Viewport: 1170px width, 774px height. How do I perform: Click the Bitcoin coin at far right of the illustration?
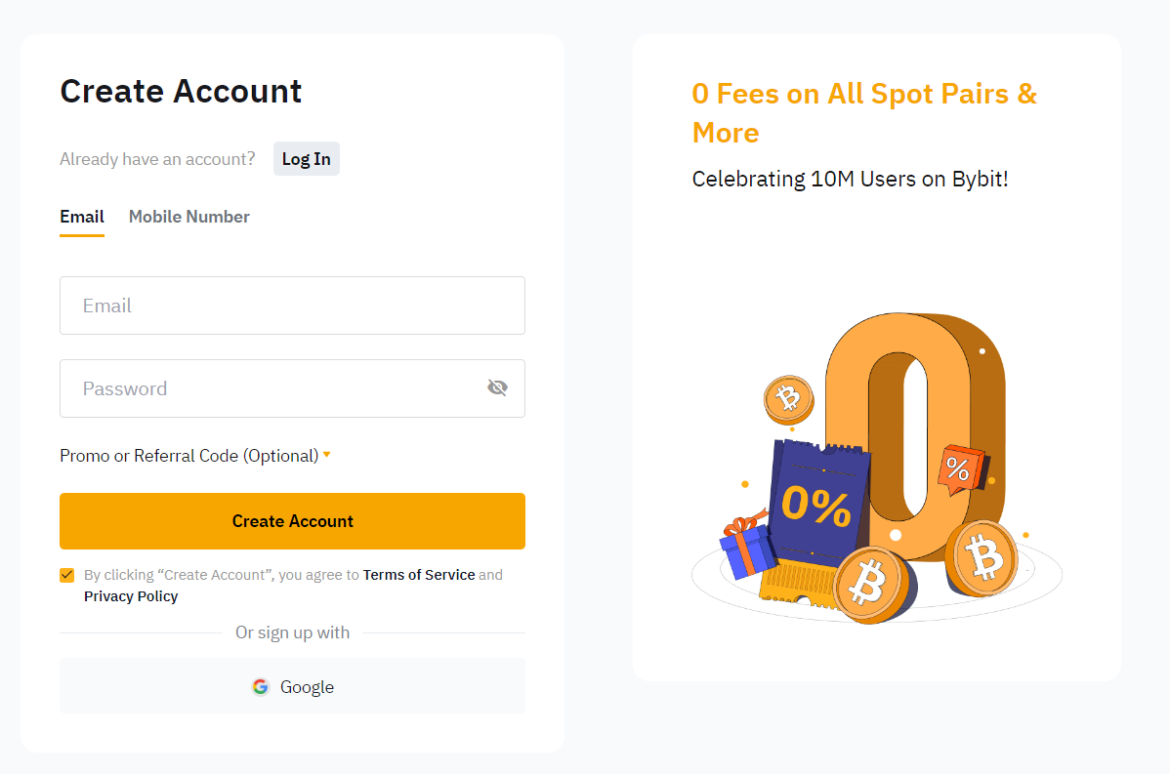(x=983, y=557)
